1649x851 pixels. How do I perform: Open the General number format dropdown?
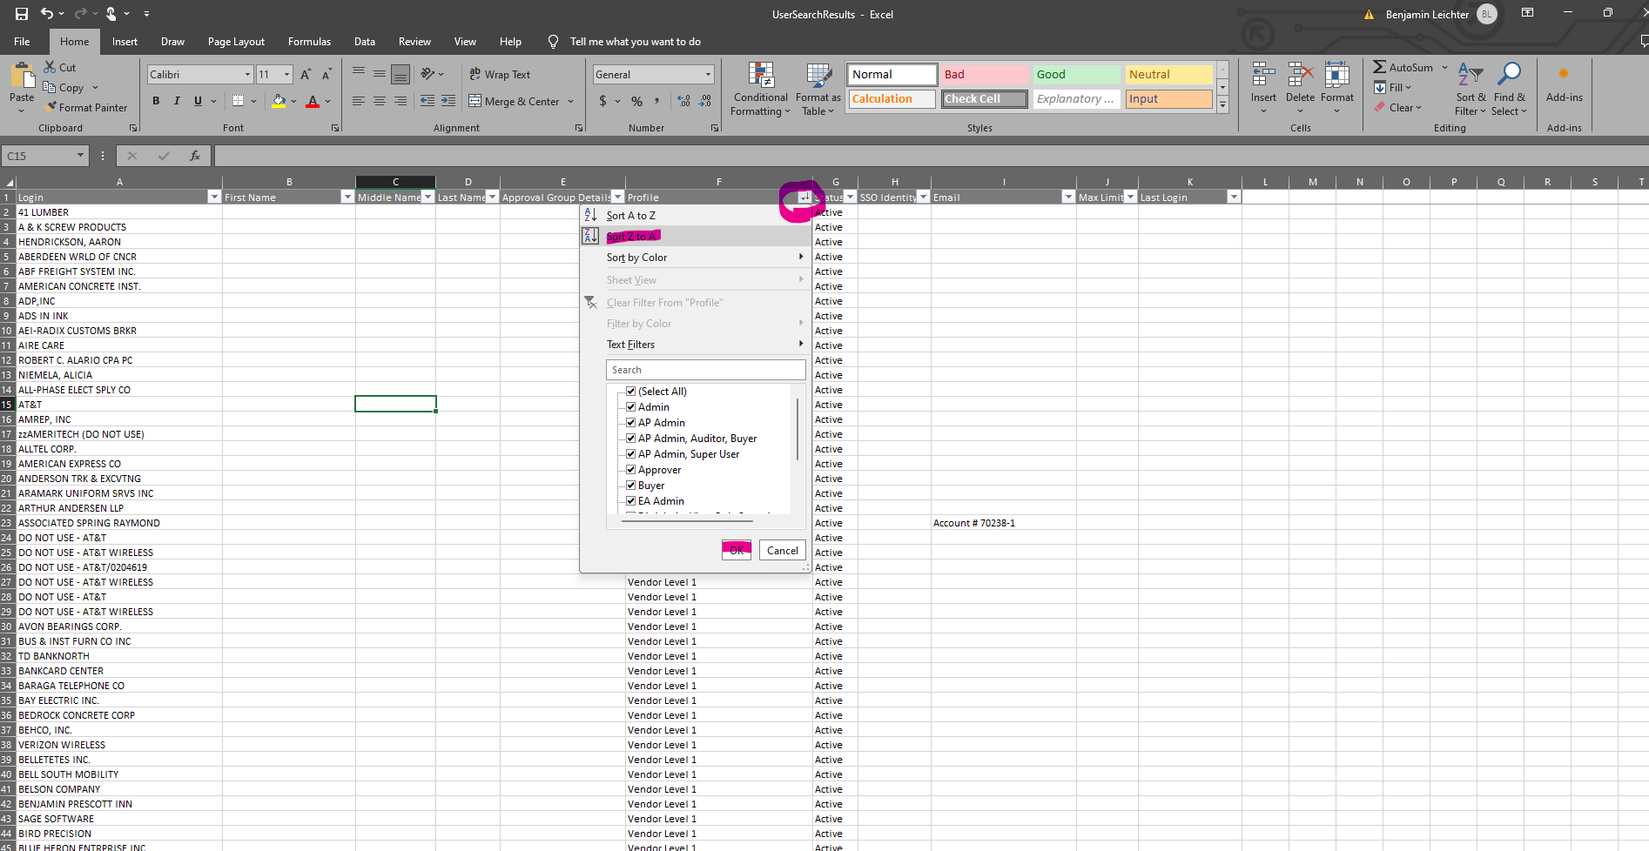tap(708, 75)
